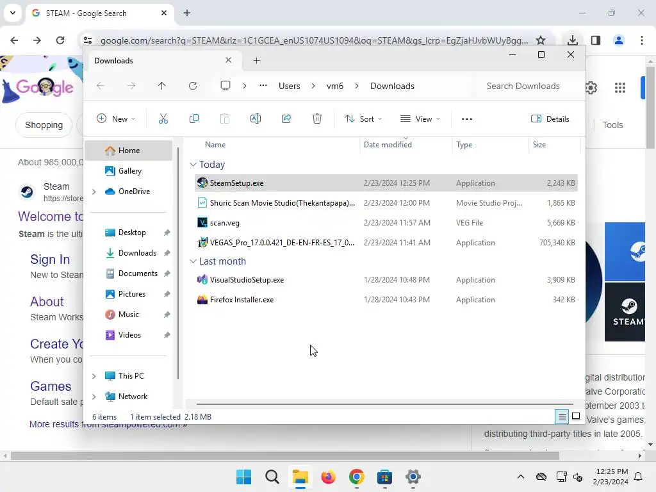Image resolution: width=656 pixels, height=492 pixels.
Task: Click the Users breadcrumb in address bar
Action: 290,86
